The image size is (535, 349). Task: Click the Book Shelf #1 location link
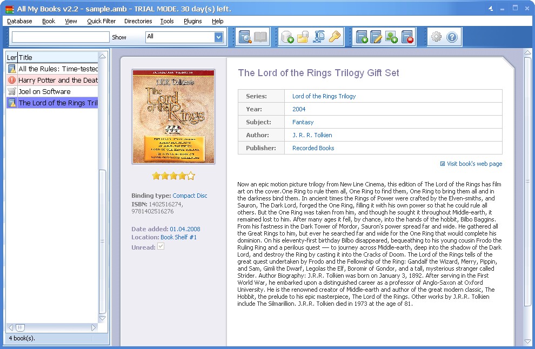[x=178, y=237]
